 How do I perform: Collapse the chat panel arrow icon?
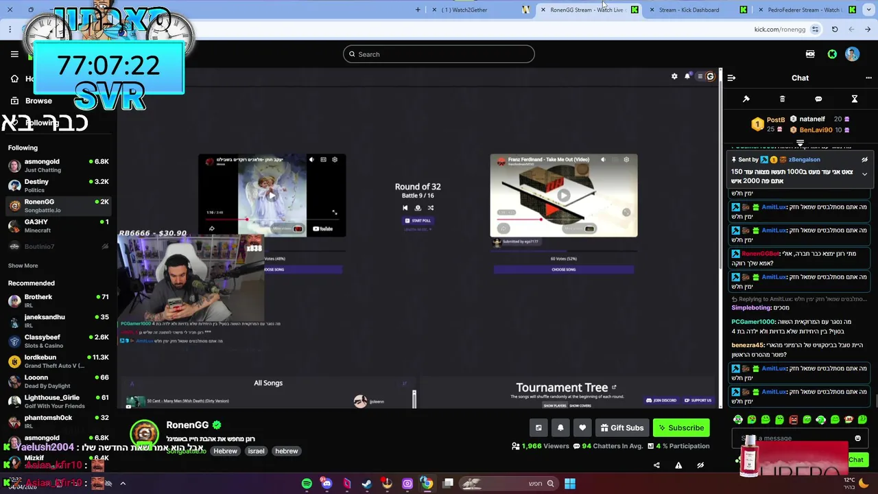point(731,78)
